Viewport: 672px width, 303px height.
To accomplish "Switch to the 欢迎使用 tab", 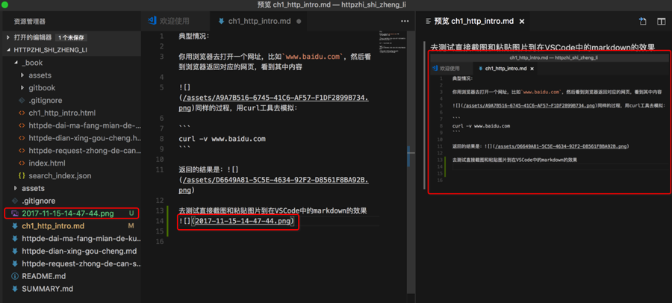I will click(175, 21).
